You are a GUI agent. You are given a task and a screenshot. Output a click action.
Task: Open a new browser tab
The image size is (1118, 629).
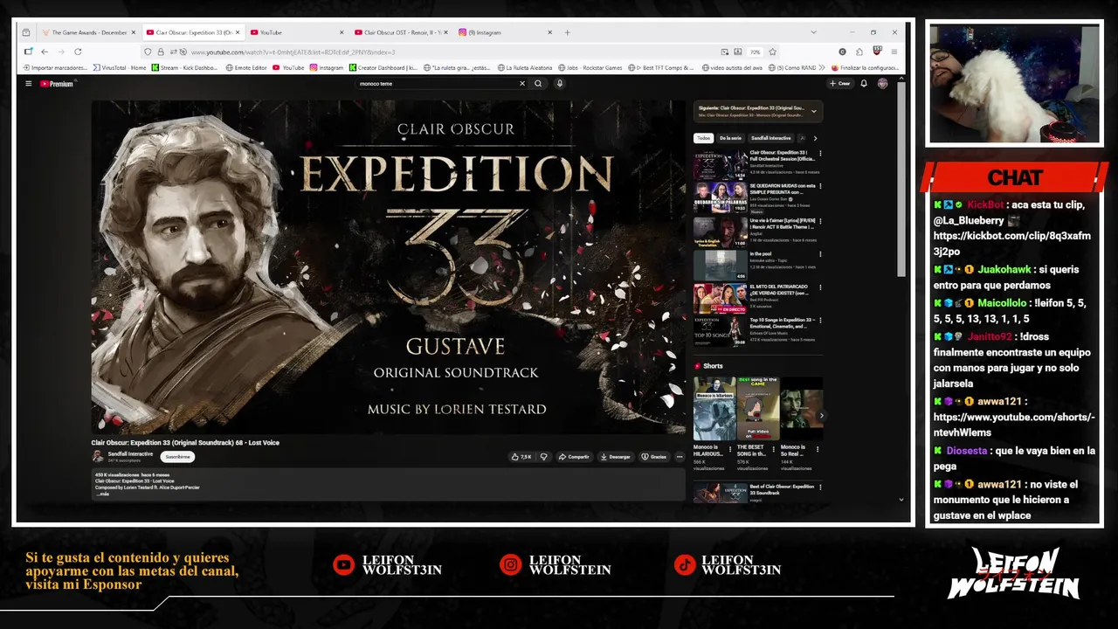pos(567,32)
